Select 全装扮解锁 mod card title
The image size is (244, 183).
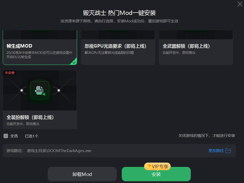[x=30, y=117]
